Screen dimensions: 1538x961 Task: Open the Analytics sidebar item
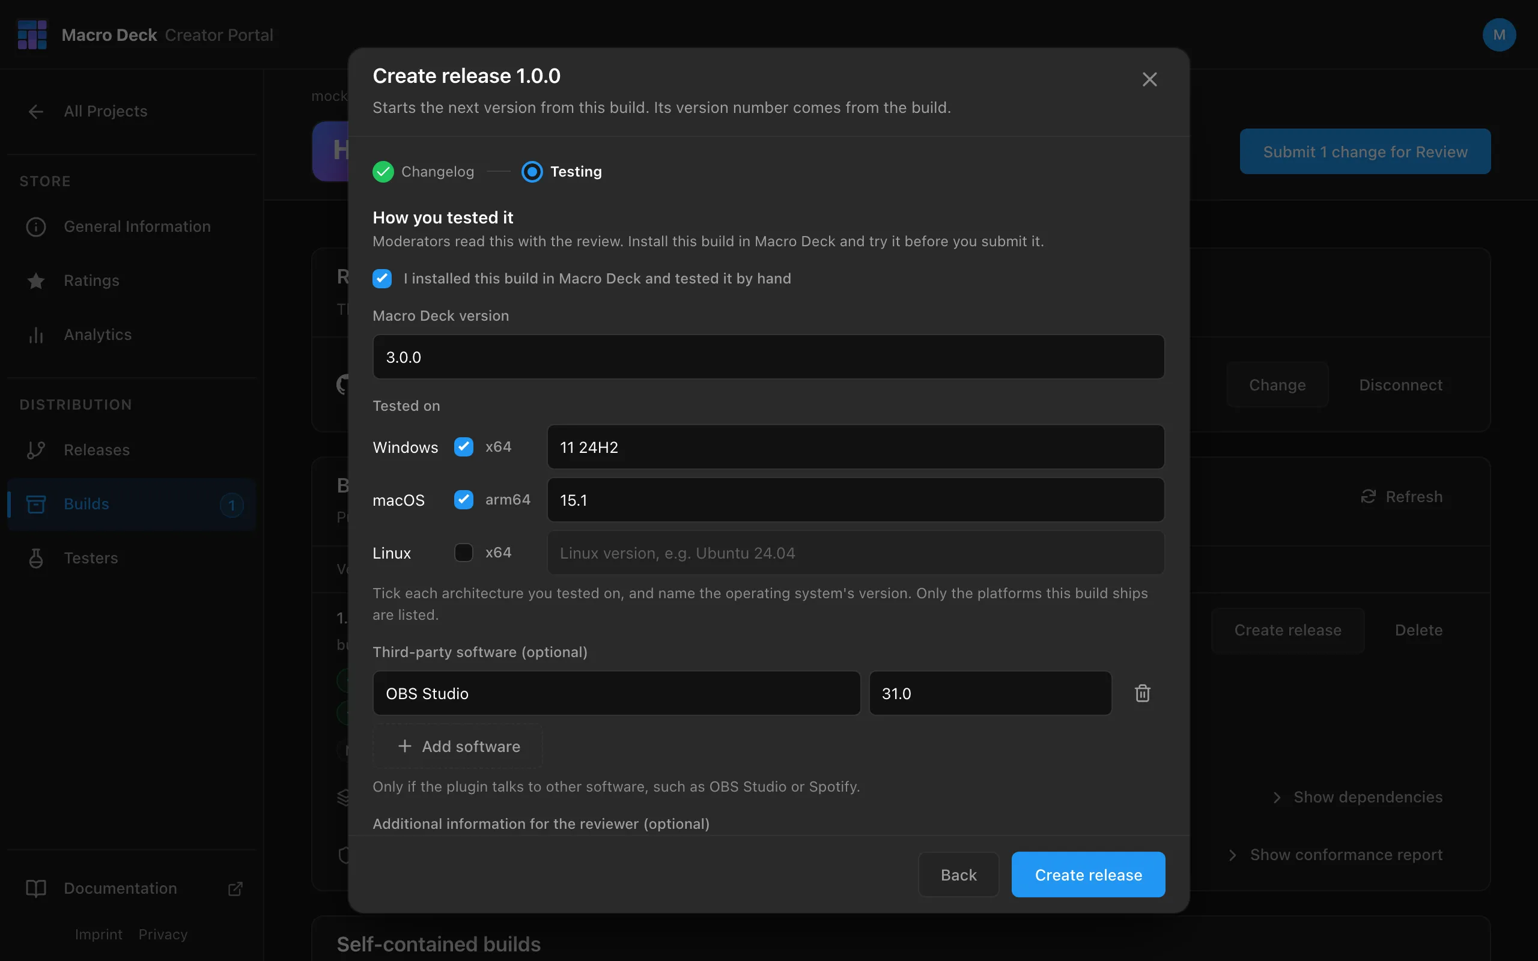coord(132,335)
